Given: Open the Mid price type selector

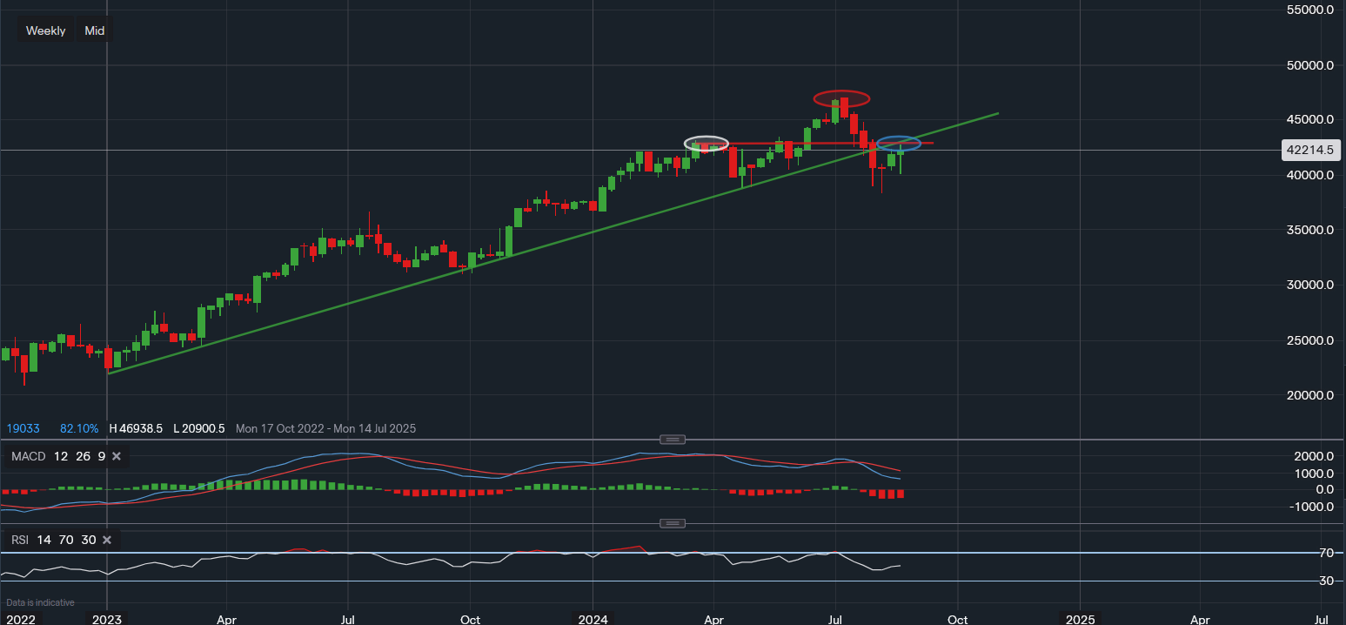Looking at the screenshot, I should (94, 30).
